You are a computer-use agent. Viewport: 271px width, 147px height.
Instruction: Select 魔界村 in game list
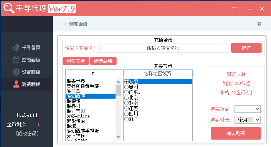click(x=91, y=106)
